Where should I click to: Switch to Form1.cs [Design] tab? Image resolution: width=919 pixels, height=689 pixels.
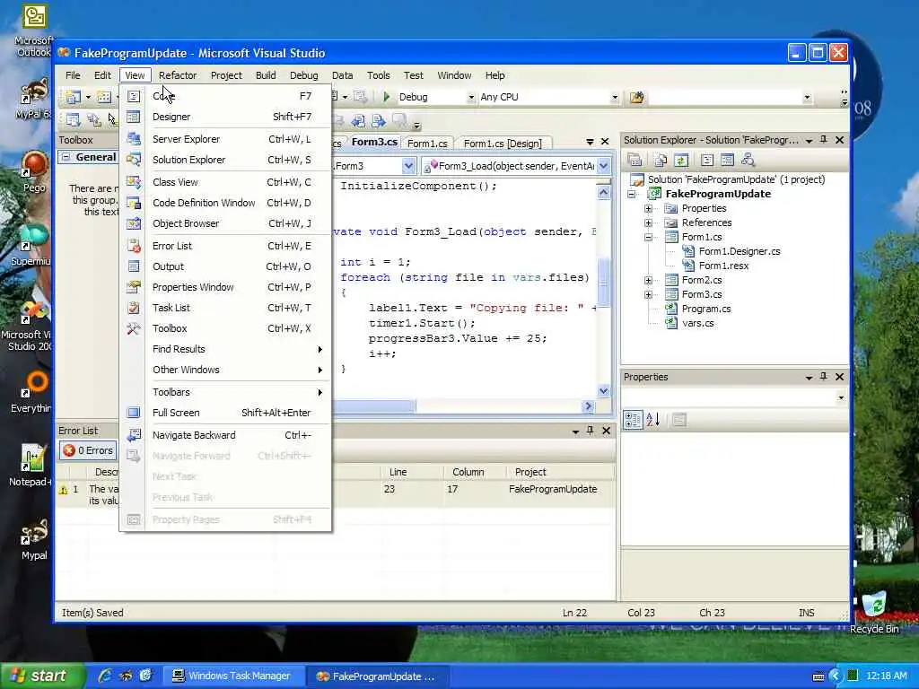[x=503, y=144]
